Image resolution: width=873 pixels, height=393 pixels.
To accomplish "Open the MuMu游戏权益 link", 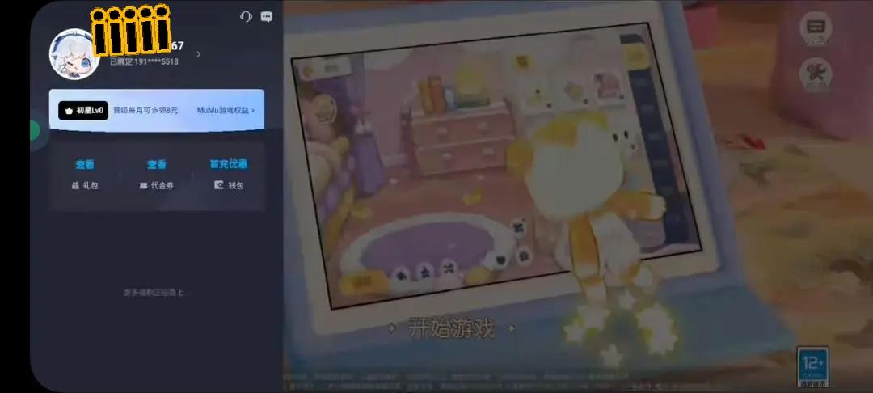I will tap(226, 110).
